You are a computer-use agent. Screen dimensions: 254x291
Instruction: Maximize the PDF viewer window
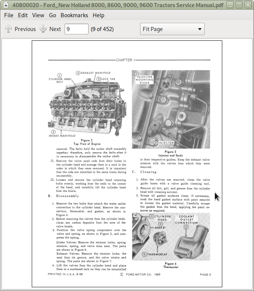click(x=239, y=5)
